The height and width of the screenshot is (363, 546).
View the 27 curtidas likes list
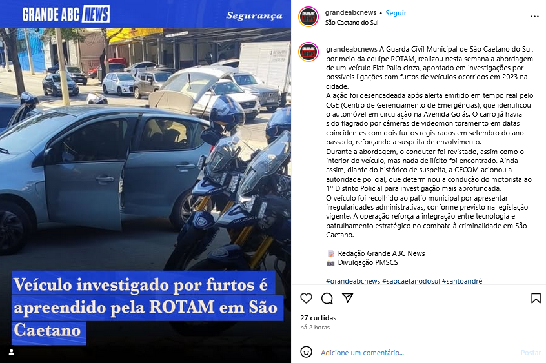318,318
